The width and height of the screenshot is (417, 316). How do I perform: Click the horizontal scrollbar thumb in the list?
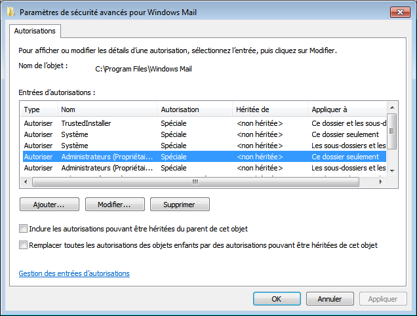click(195, 182)
